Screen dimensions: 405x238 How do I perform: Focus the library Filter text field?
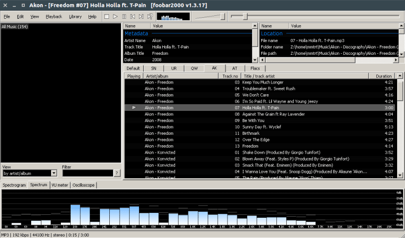point(88,173)
